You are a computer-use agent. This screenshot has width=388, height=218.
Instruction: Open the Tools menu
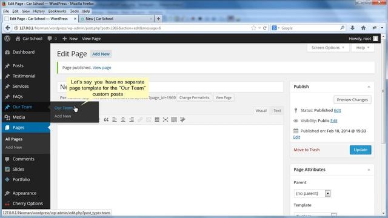click(x=74, y=11)
